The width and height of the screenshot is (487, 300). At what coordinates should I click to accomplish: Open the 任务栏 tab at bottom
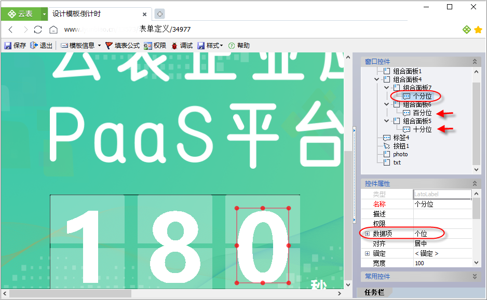tap(374, 292)
